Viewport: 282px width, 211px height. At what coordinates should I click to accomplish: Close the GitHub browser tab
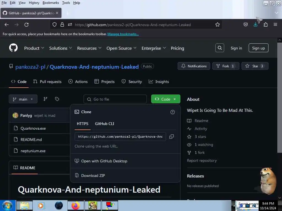pyautogui.click(x=57, y=13)
